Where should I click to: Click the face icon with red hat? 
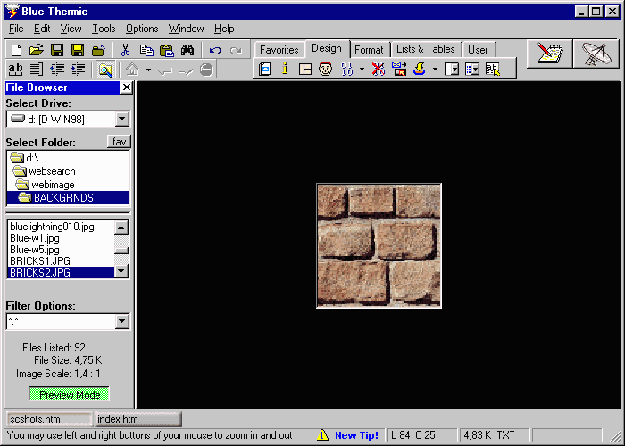click(x=326, y=69)
